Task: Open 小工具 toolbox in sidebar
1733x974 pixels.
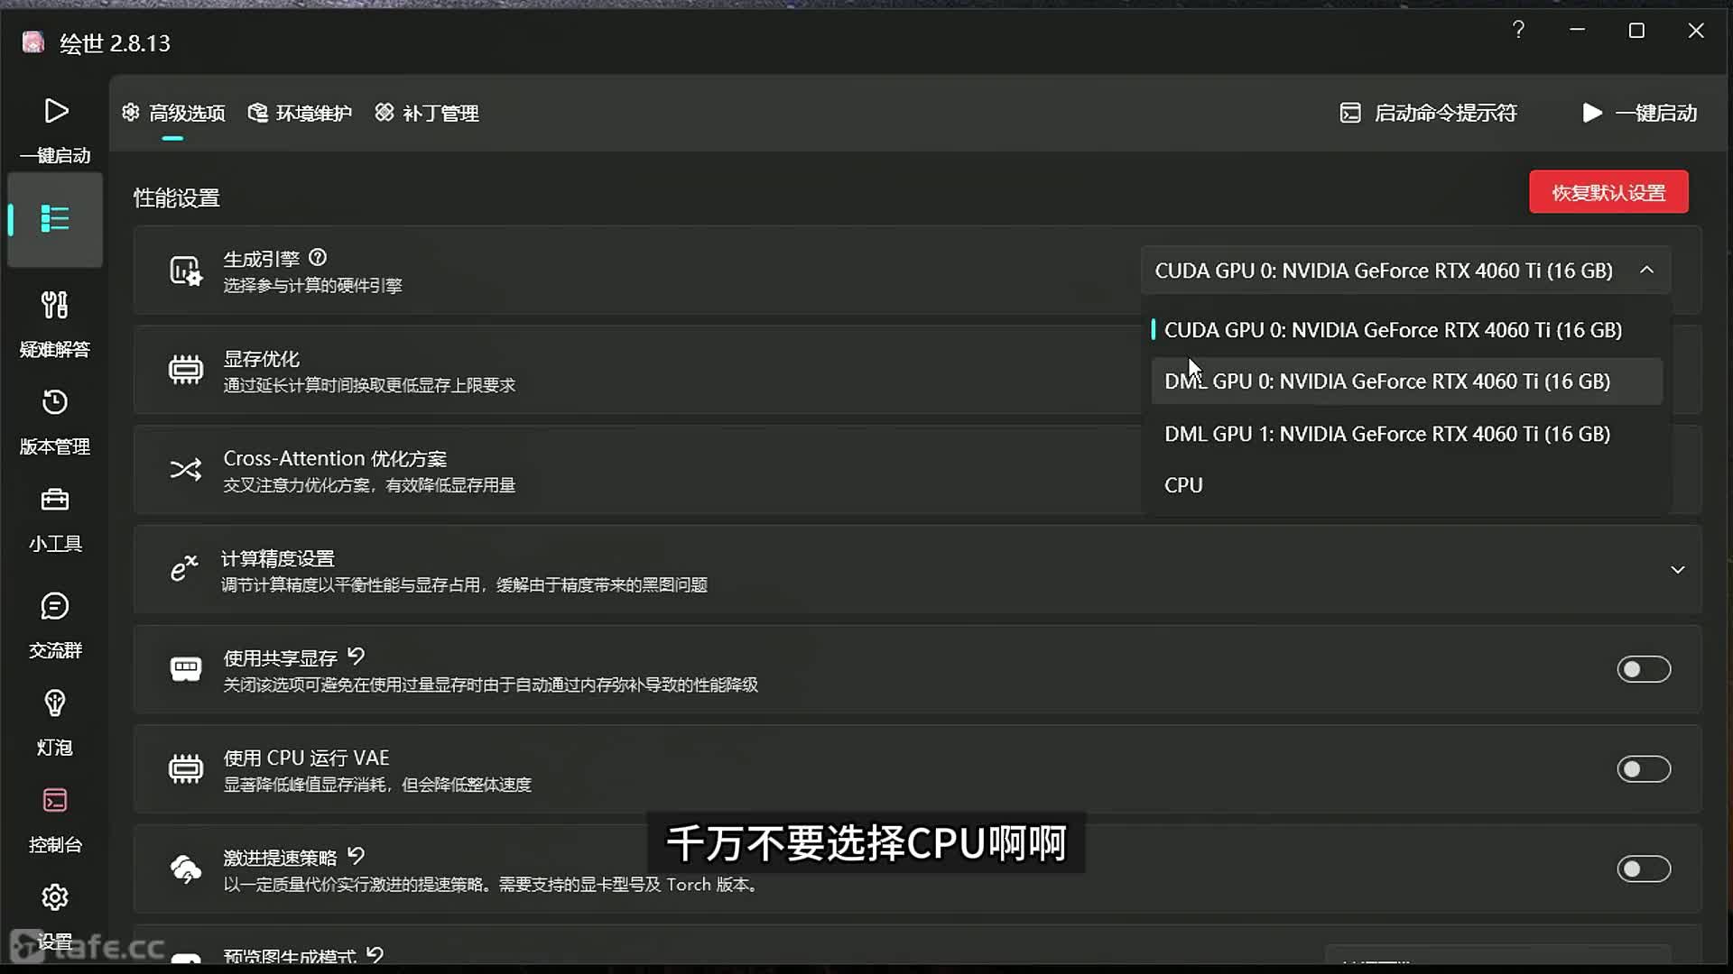Action: tap(55, 519)
